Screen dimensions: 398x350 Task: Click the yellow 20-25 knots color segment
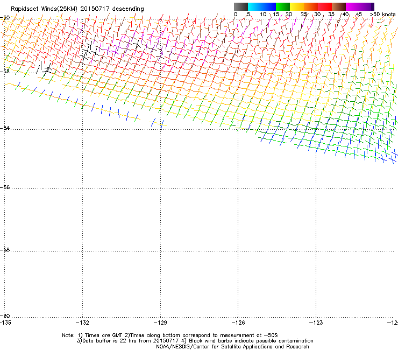point(297,6)
